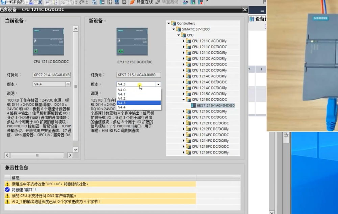Click the SIMATIC S7-1200 folder icon
Screen dimensions: 338x214
pyautogui.click(x=179, y=29)
